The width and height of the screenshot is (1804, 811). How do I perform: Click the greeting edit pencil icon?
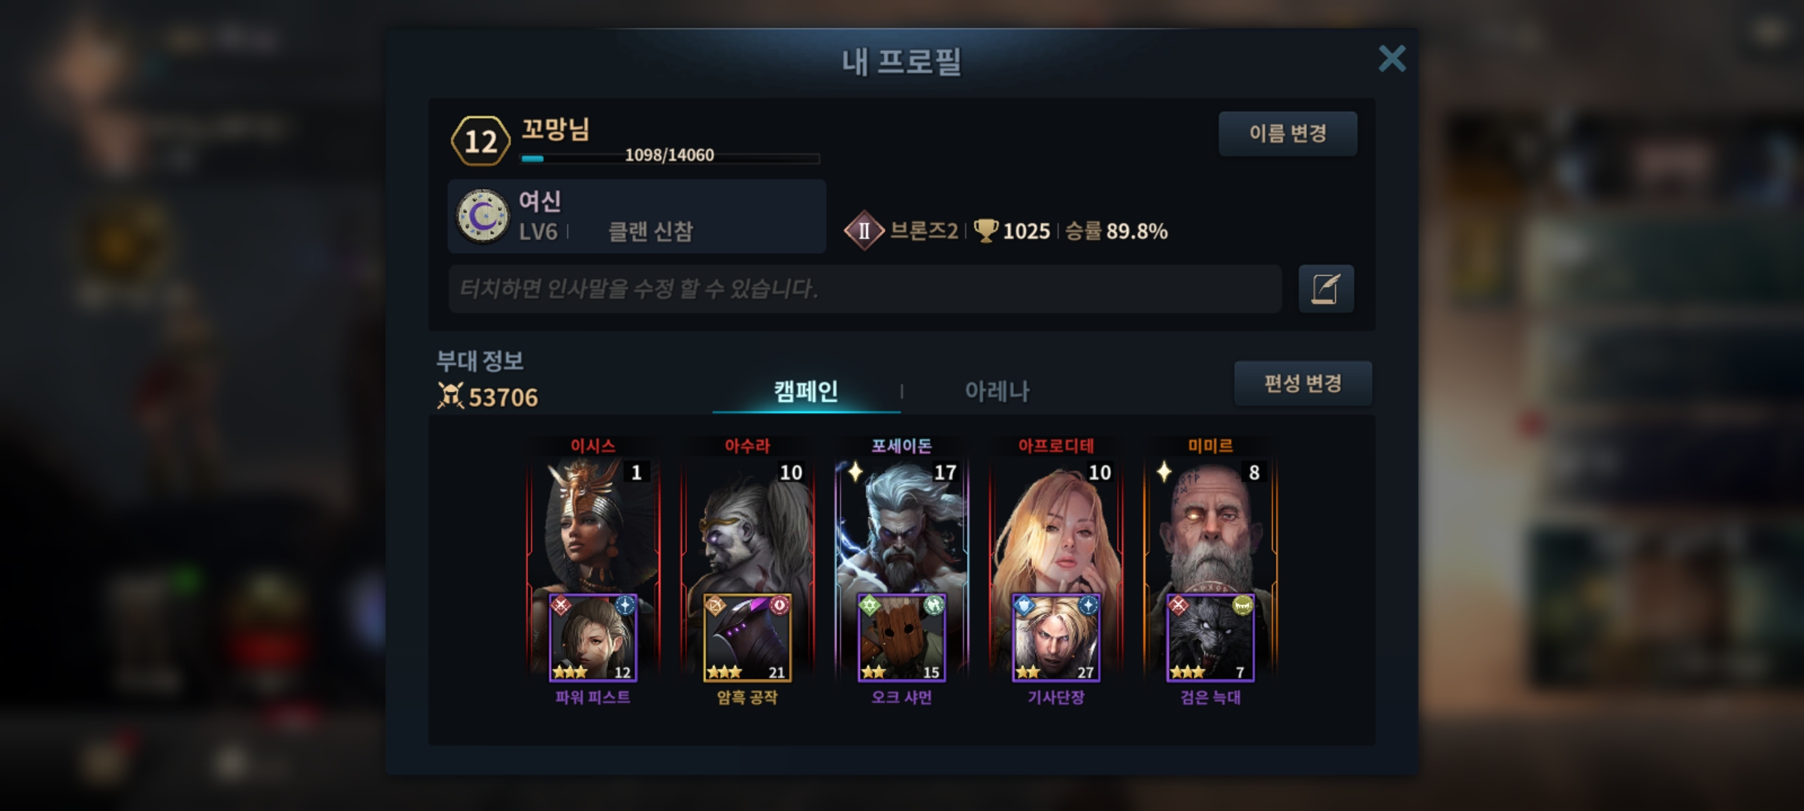point(1326,288)
